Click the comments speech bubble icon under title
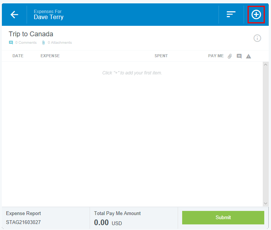Screen dimensions: 271x230 pyautogui.click(x=11, y=43)
